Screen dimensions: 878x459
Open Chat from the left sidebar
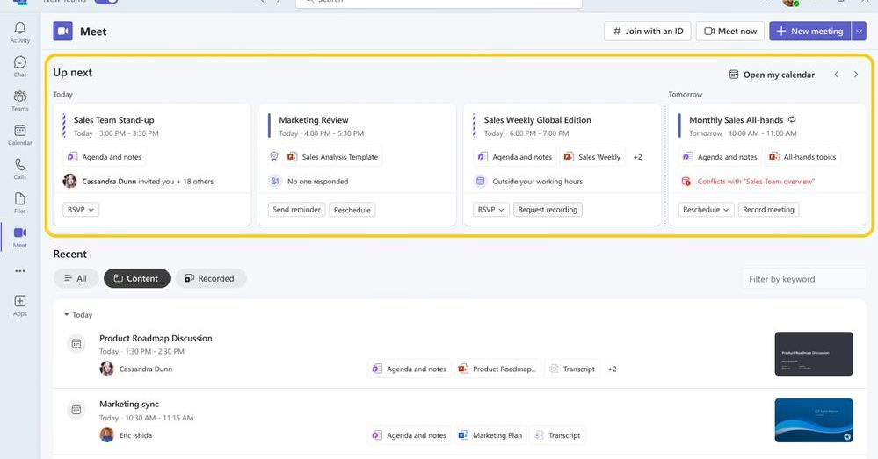19,67
